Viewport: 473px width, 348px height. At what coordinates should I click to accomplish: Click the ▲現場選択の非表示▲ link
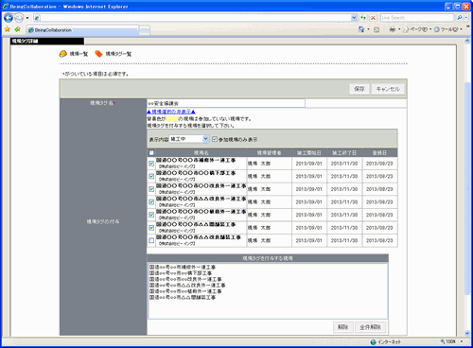point(171,112)
